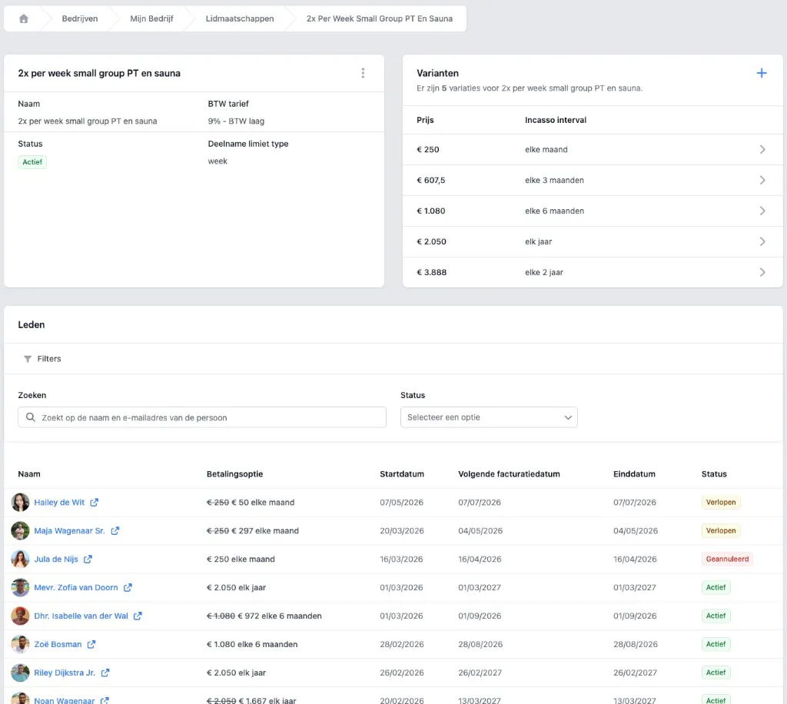Click the Geannuleerd status badge
The image size is (787, 704).
pos(727,559)
